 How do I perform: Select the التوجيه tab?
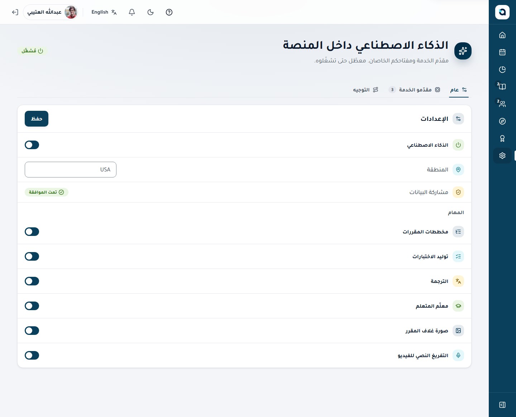point(365,90)
